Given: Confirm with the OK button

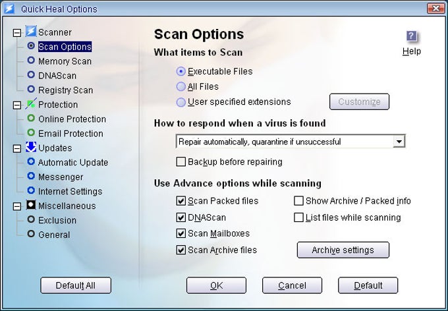Looking at the screenshot, I should (x=216, y=285).
